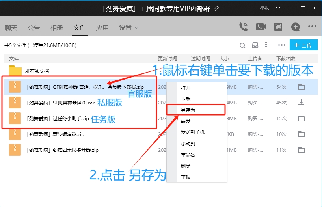
Task: Select file 舞步编辑器.zip
Action: coord(55,134)
